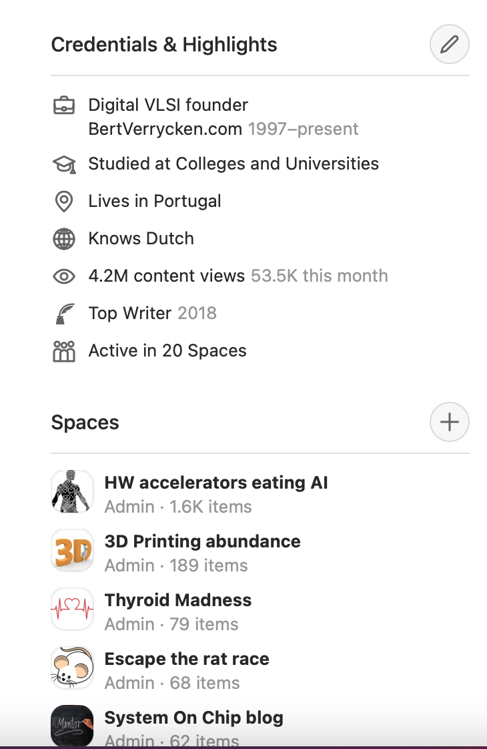The height and width of the screenshot is (749, 487).
Task: Open the Active in 20 Spaces link
Action: (x=167, y=350)
